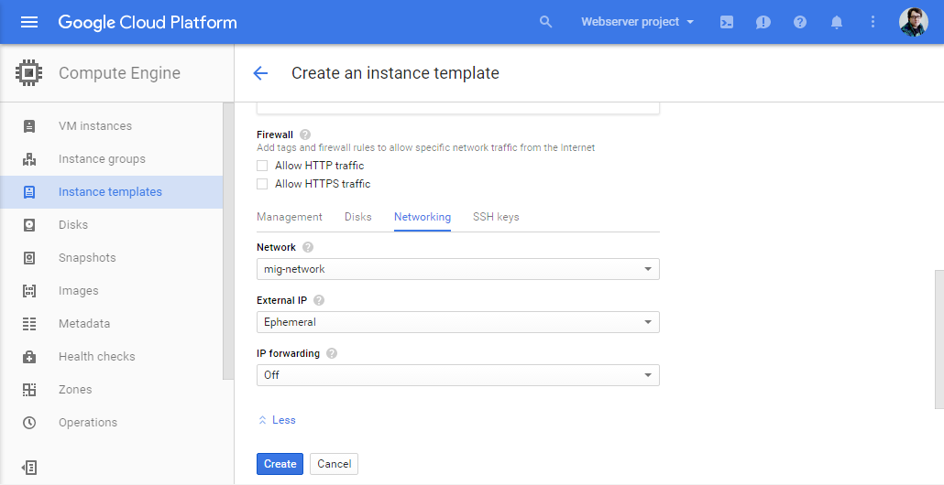The image size is (944, 485).
Task: Show notifications bell
Action: click(x=836, y=22)
